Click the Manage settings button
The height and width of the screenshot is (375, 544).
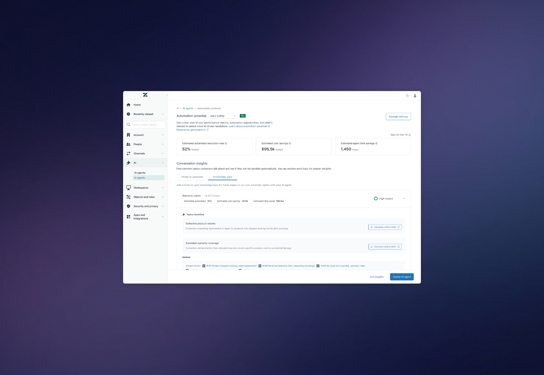coord(398,116)
